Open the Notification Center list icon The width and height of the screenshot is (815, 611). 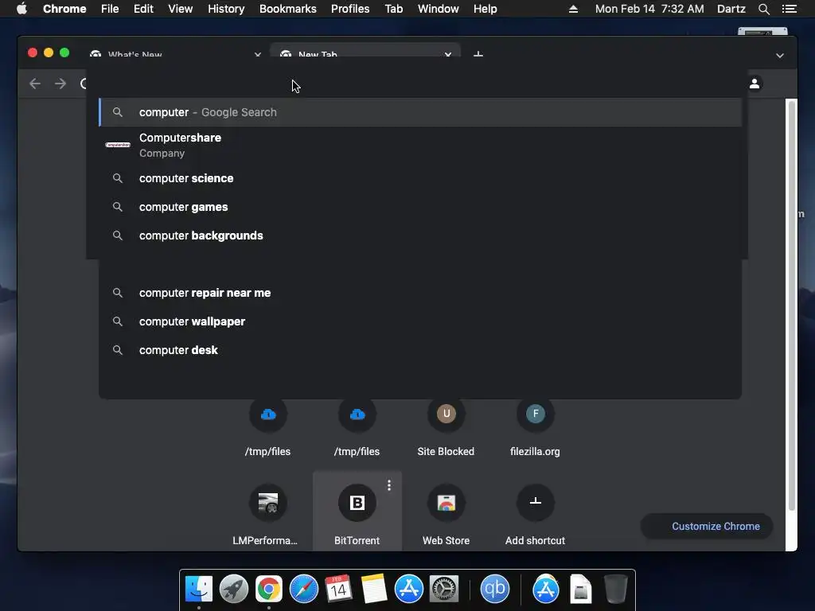(790, 9)
